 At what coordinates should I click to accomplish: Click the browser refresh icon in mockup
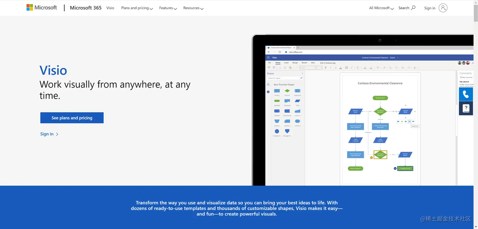tap(280, 52)
